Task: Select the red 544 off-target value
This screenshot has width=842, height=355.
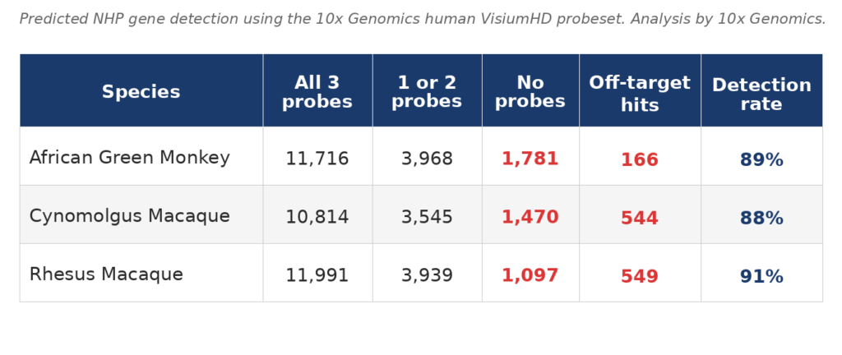Action: click(x=640, y=219)
